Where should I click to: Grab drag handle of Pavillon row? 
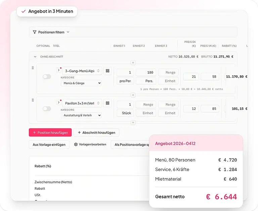(x=33, y=100)
